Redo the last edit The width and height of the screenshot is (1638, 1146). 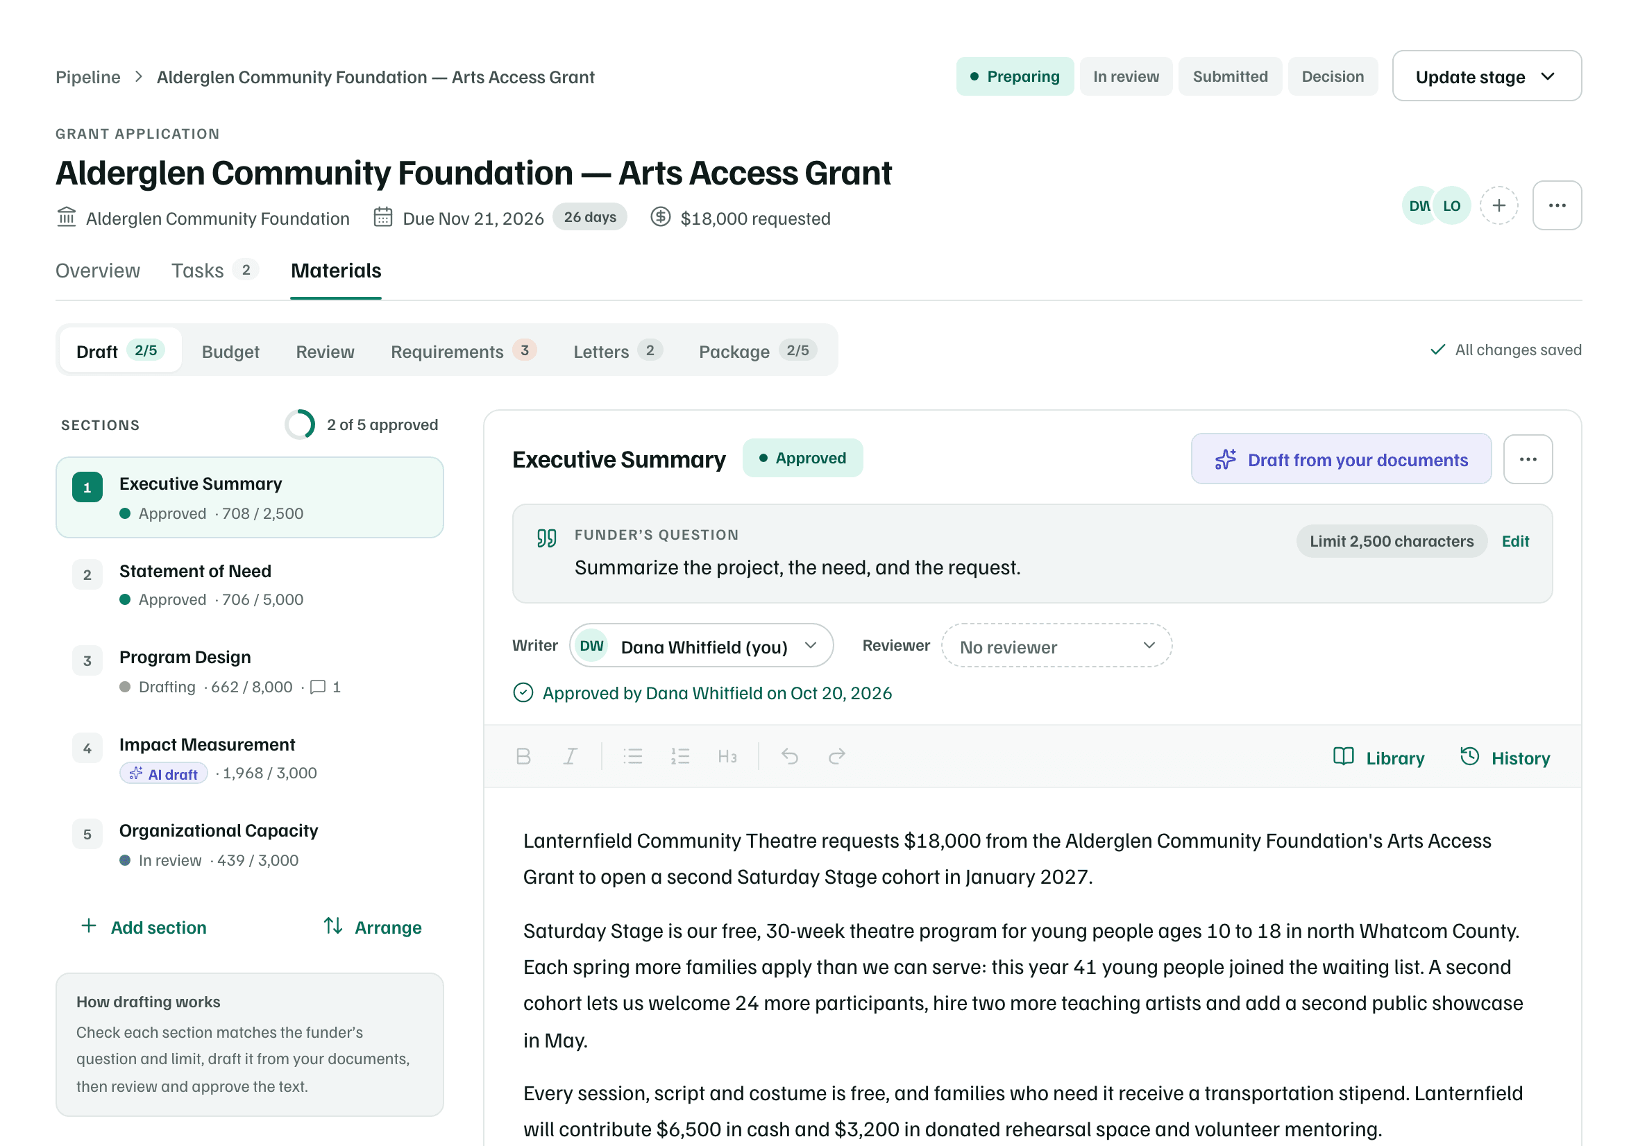pos(837,756)
